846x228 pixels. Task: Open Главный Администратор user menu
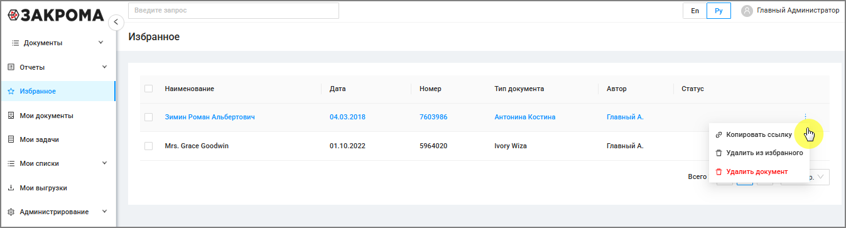(x=790, y=11)
